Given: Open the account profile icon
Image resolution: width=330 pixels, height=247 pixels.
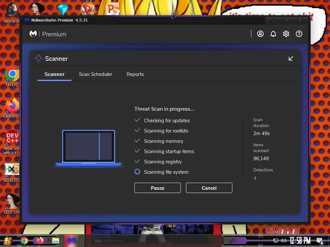Looking at the screenshot, I should coord(260,34).
